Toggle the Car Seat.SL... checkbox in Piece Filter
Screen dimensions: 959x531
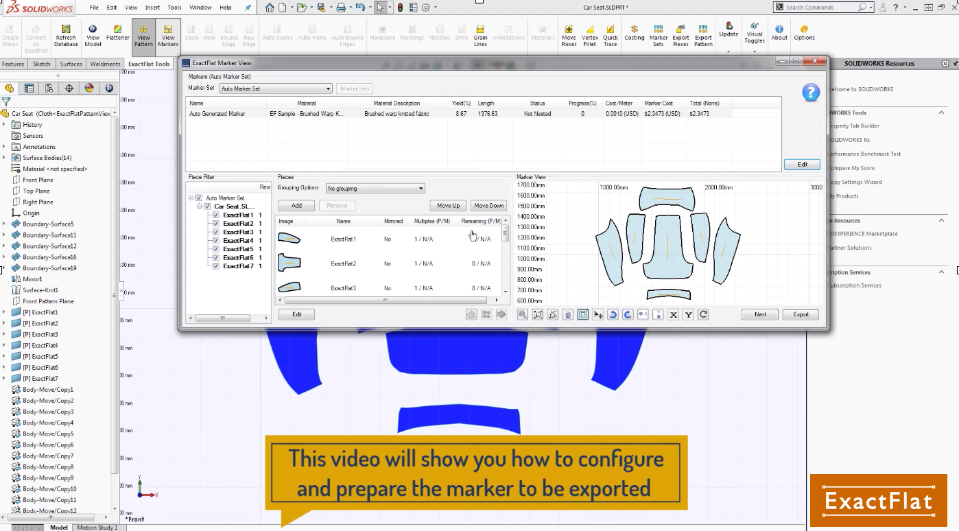click(207, 206)
